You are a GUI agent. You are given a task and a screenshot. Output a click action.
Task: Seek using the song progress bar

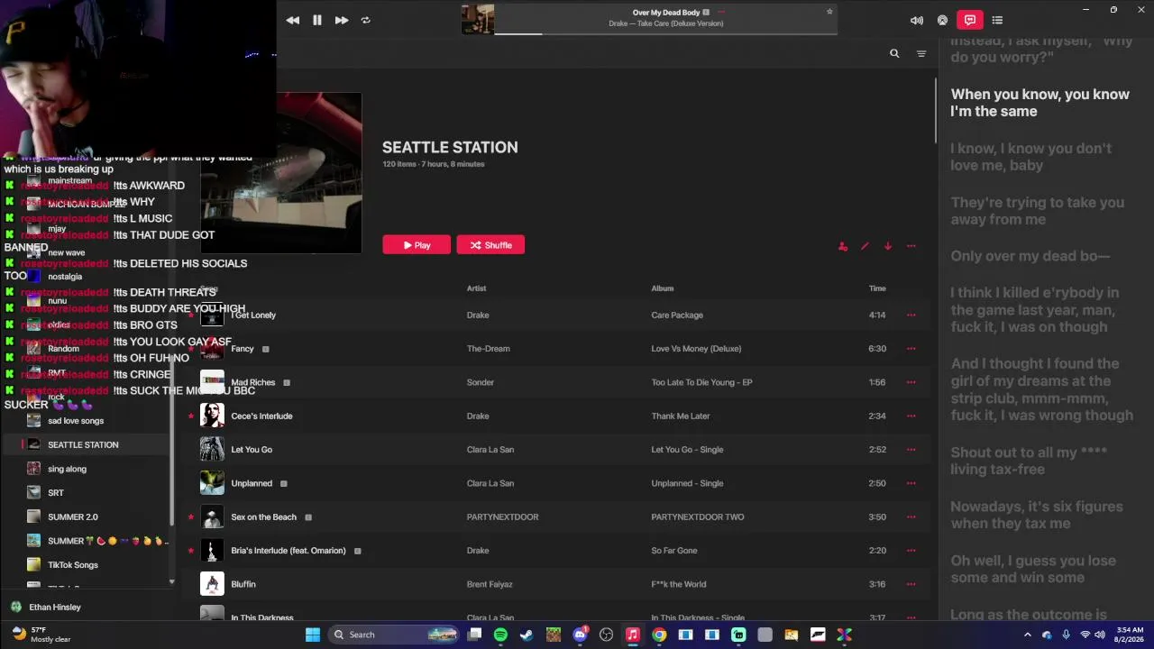(665, 34)
